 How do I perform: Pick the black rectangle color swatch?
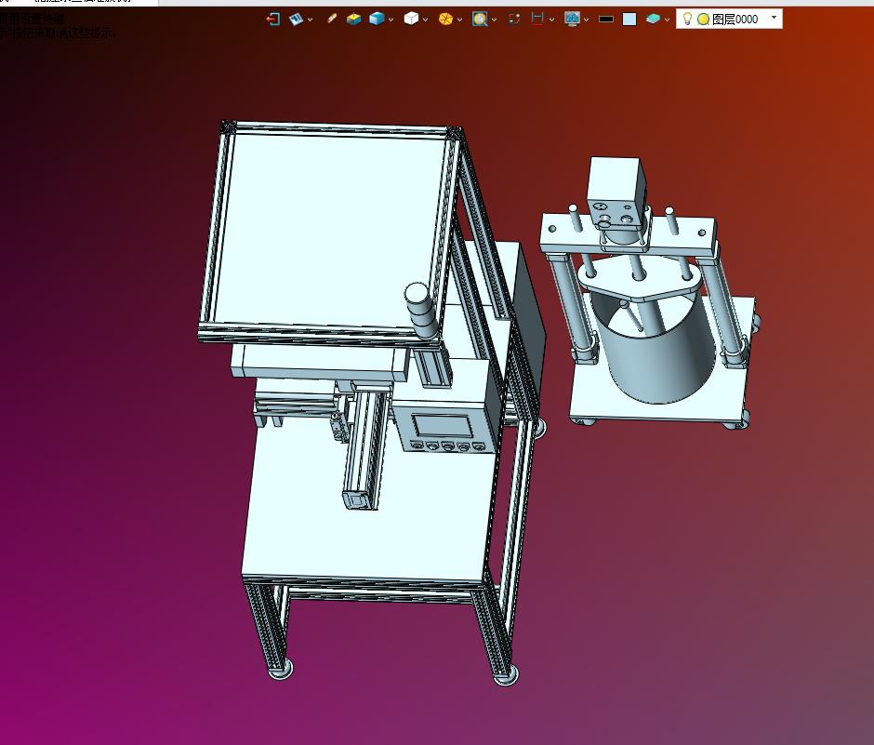point(606,20)
